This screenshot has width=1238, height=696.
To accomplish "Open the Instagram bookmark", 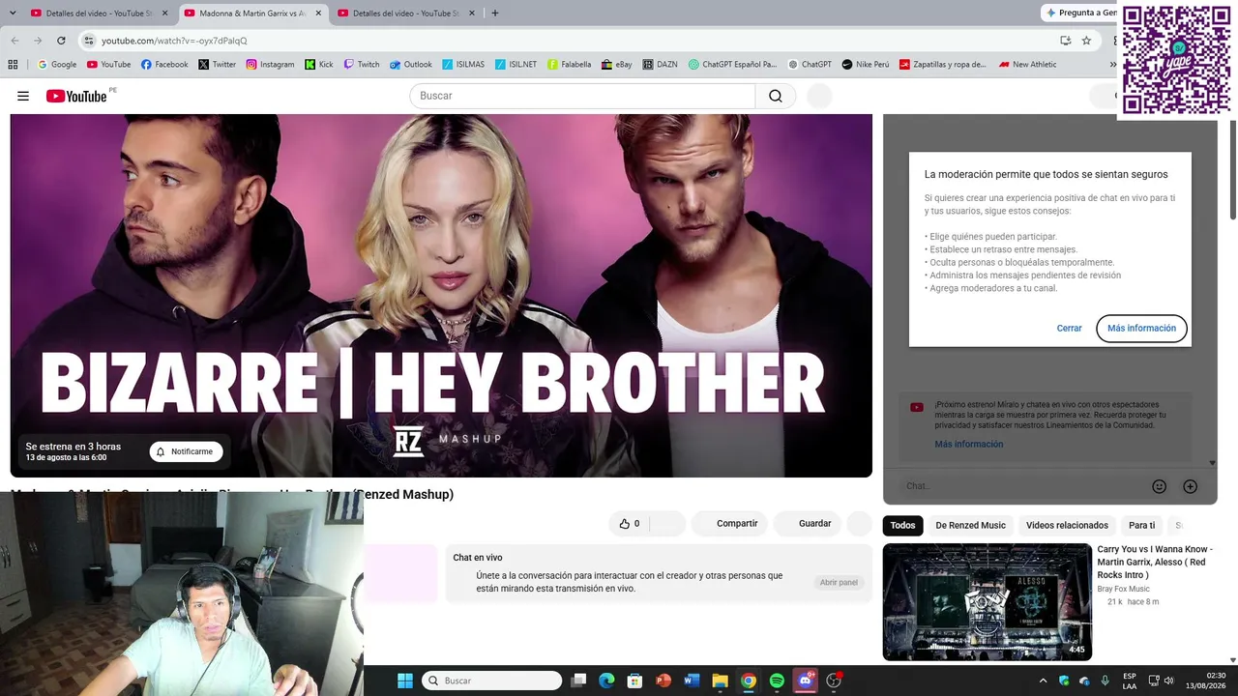I will [x=270, y=65].
